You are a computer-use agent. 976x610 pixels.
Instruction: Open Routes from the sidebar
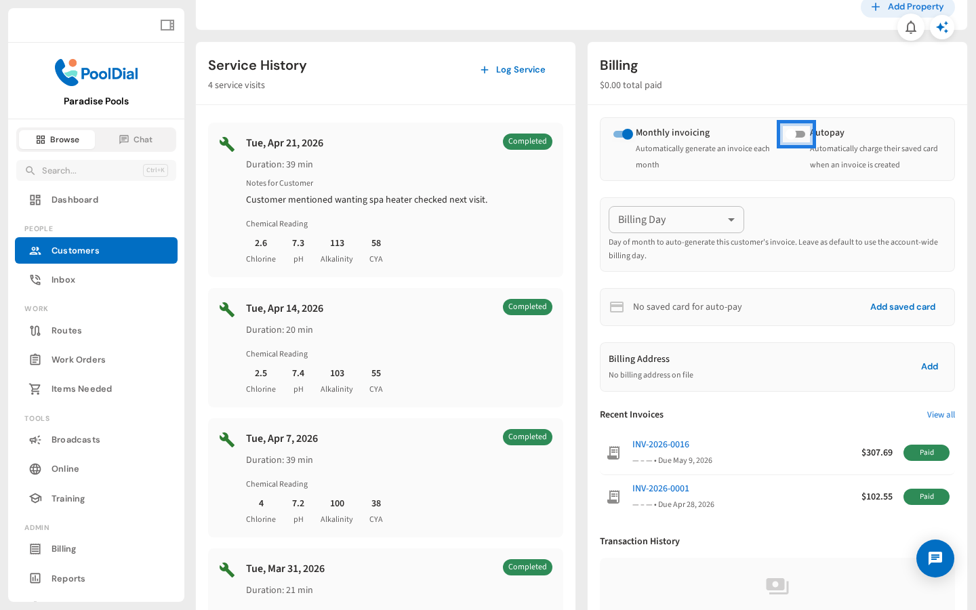tap(96, 331)
